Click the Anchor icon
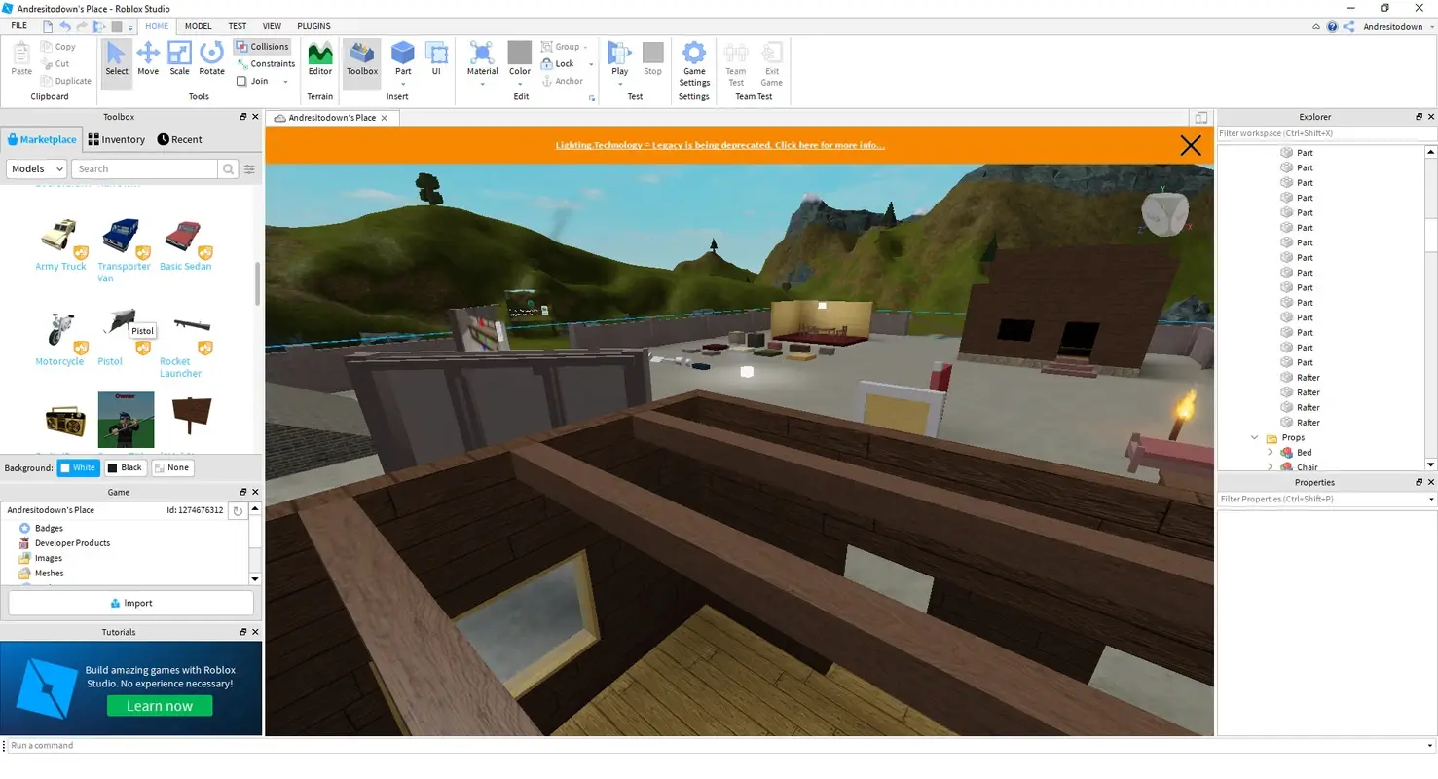Screen dimensions: 1438x779 545,81
